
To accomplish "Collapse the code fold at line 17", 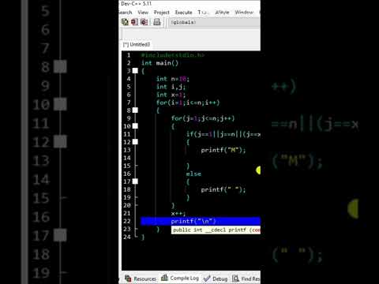I will pyautogui.click(x=135, y=181).
